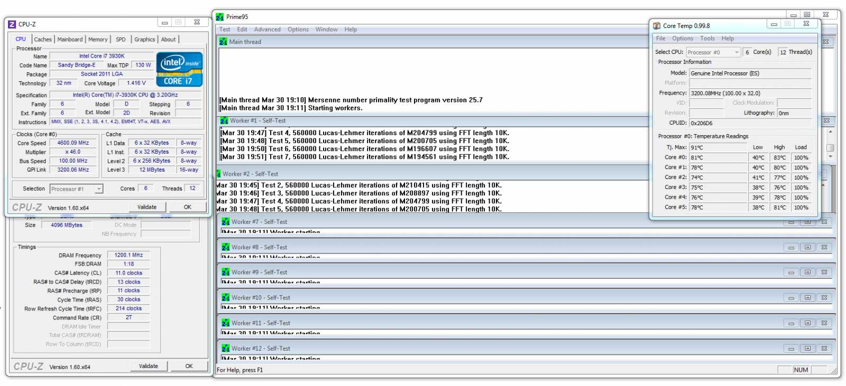Open the Help menu in Core Temp
This screenshot has width=846, height=386.
[728, 39]
